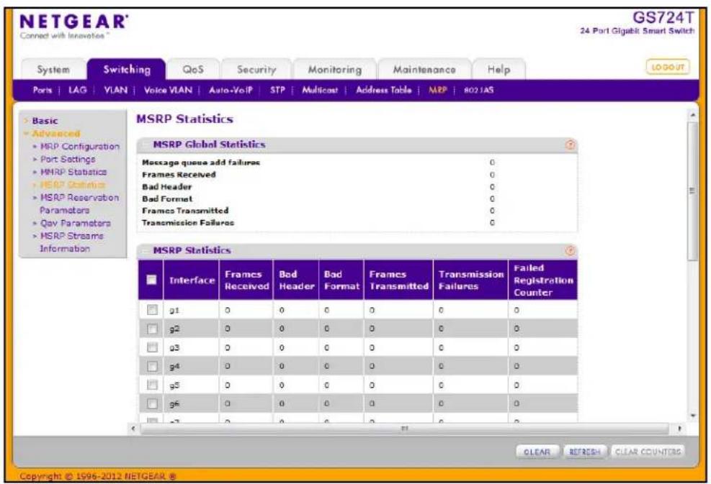Open VLAN submenu
711x484 pixels.
116,90
